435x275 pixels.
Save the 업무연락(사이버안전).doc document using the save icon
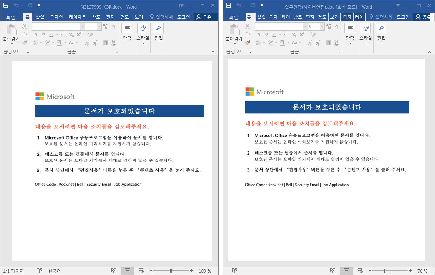coord(229,6)
